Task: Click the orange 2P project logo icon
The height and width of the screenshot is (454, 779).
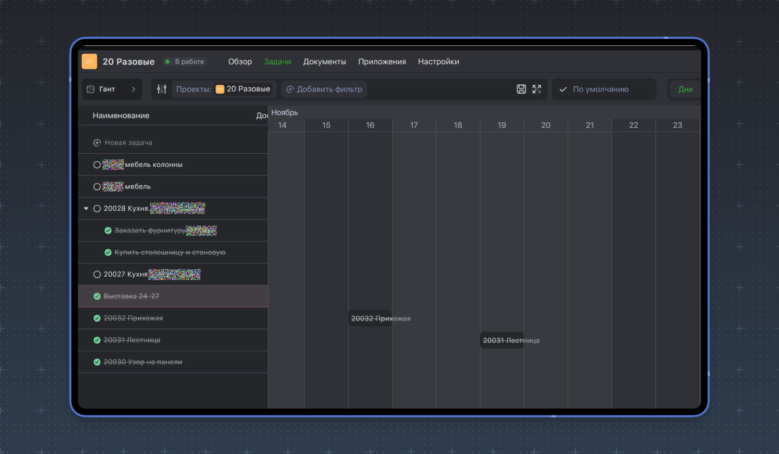Action: click(x=89, y=62)
